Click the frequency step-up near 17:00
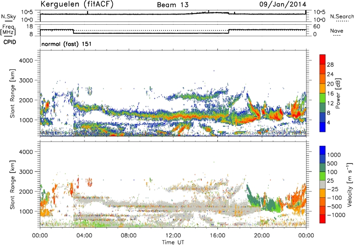 229,31
